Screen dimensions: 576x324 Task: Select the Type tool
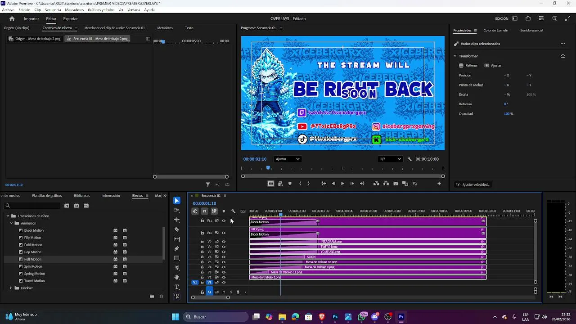(177, 287)
